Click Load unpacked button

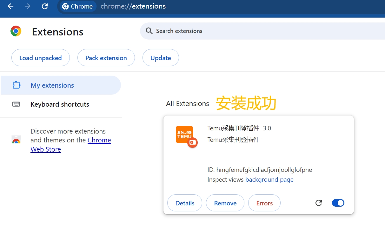pos(41,58)
